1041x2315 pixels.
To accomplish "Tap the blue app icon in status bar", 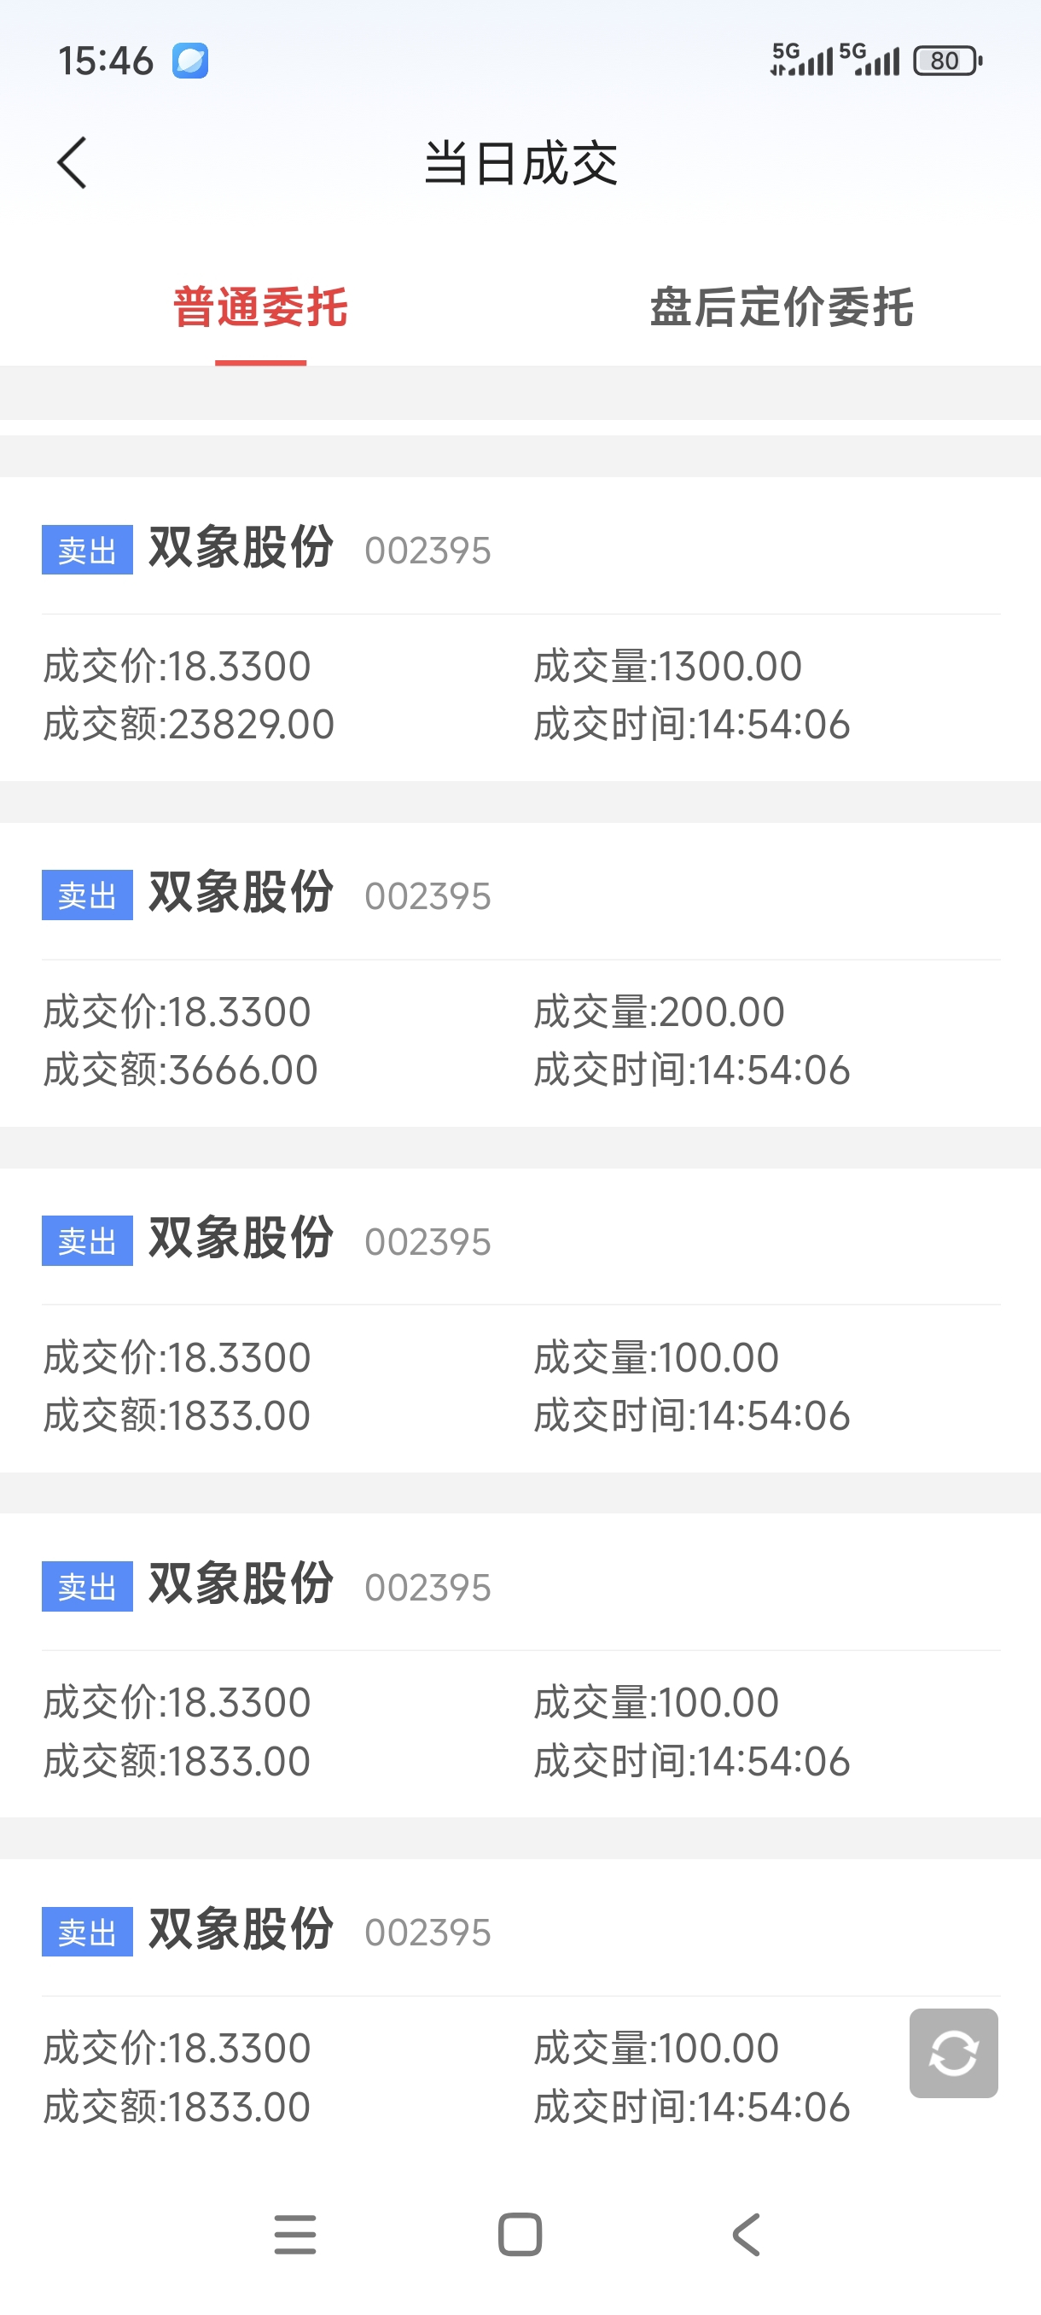I will point(190,61).
